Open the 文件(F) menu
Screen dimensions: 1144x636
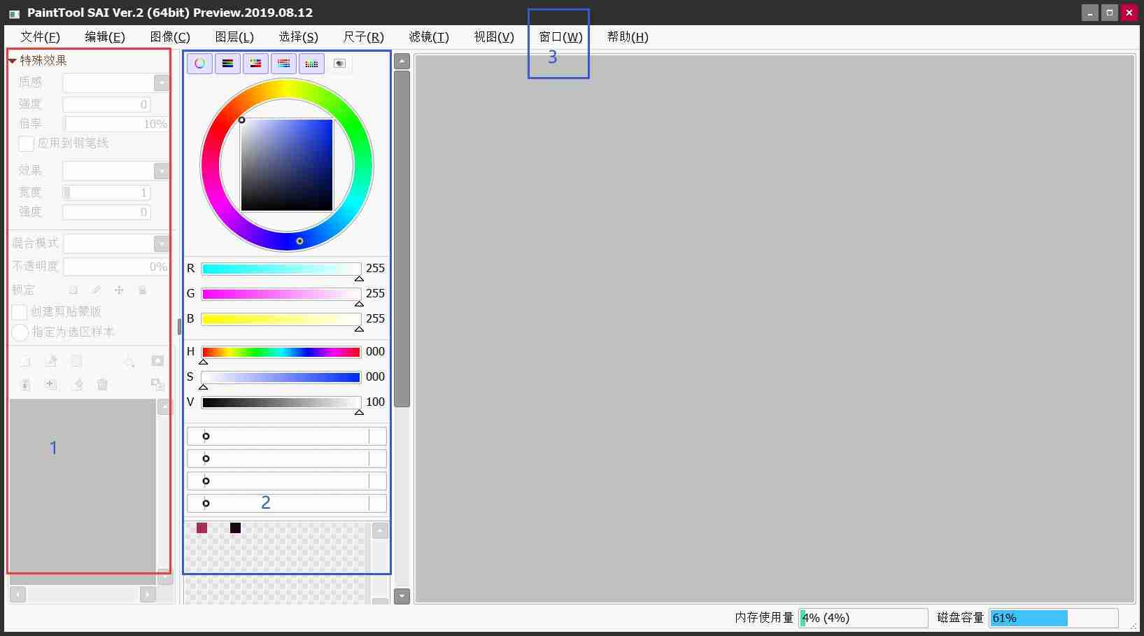pos(40,37)
